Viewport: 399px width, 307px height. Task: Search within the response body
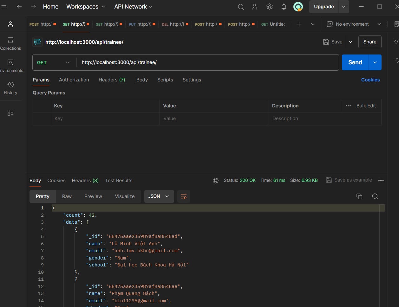coord(375,196)
